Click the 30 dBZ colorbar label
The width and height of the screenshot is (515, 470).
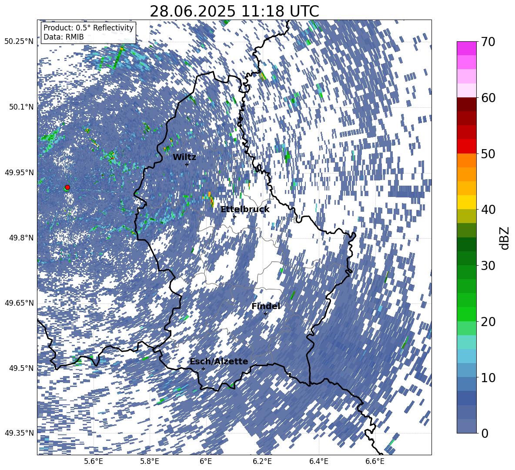[488, 265]
